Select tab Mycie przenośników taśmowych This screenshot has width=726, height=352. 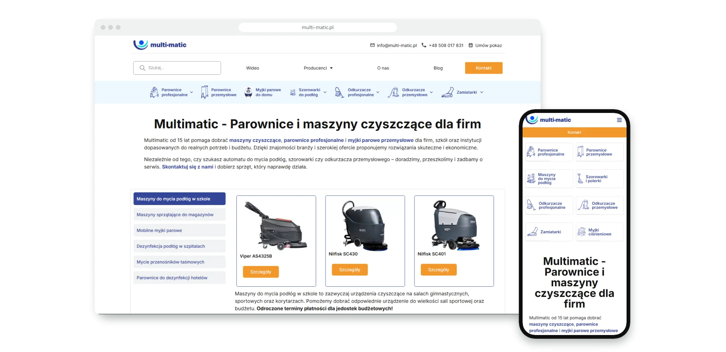[180, 262]
